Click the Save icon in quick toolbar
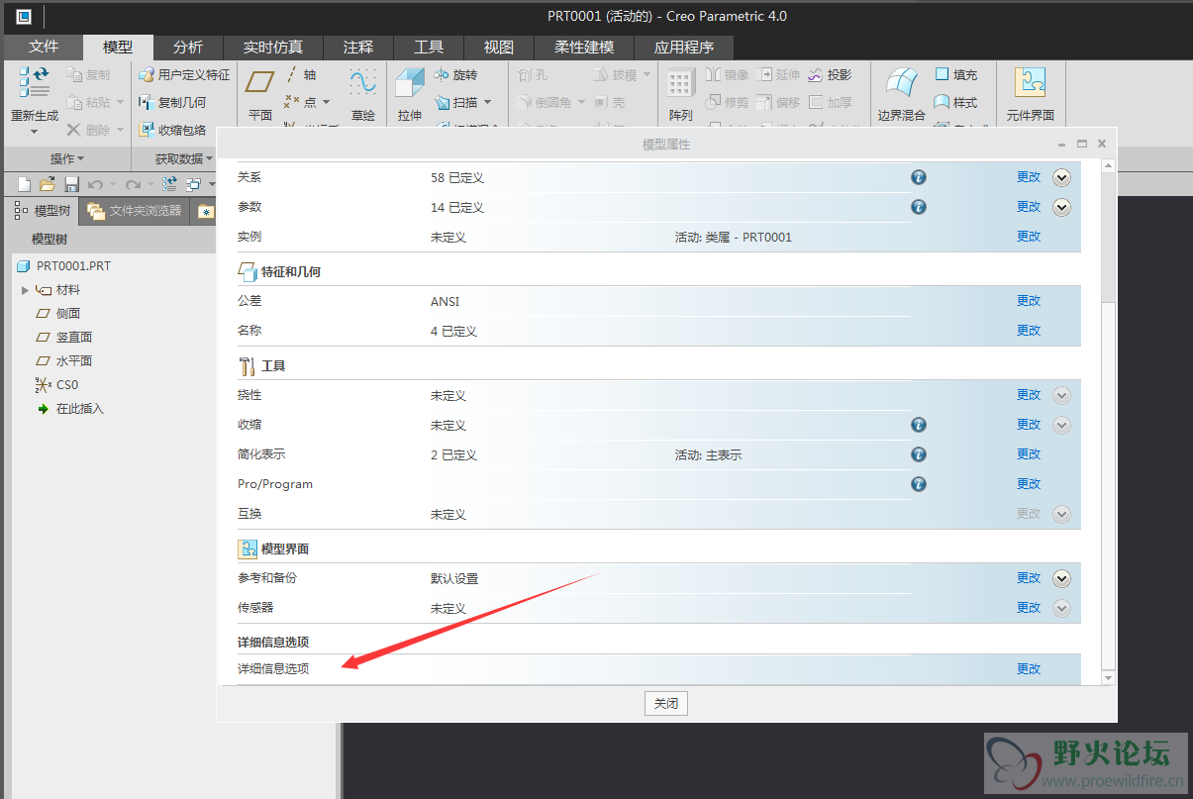Screen dimensions: 1193x799 pyautogui.click(x=71, y=184)
